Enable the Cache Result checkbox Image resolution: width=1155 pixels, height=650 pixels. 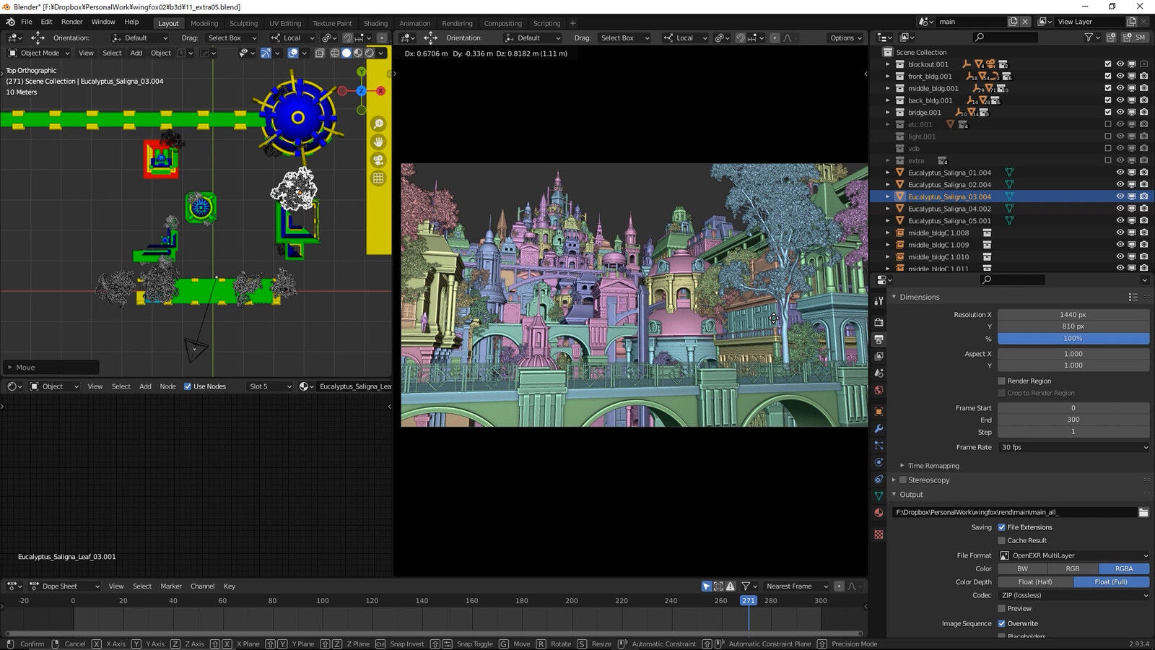tap(1002, 540)
